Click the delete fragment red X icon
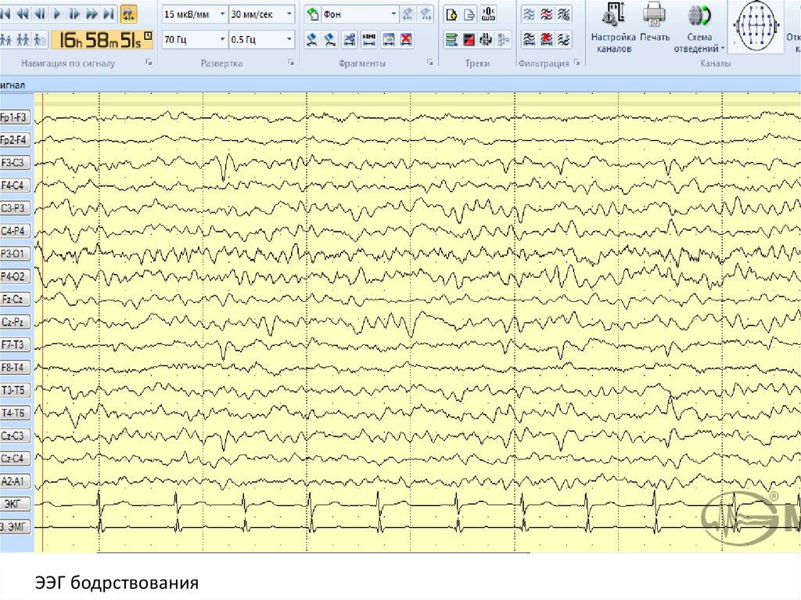 click(406, 39)
